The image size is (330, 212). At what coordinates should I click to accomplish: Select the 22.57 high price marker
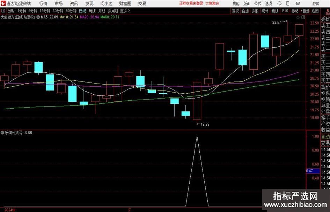277,22
